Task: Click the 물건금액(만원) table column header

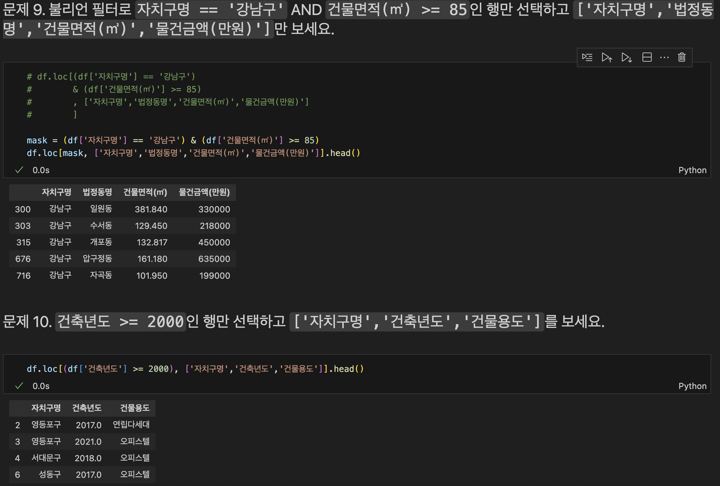Action: pyautogui.click(x=204, y=192)
